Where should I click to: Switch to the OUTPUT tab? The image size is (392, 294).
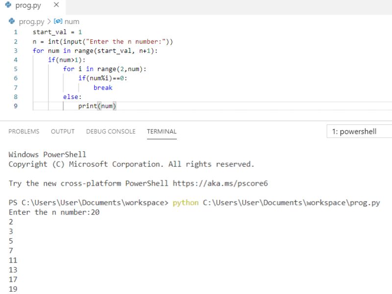pyautogui.click(x=62, y=131)
